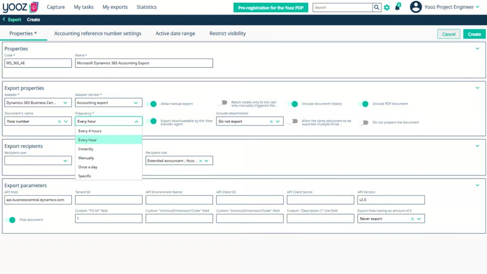Open the Recipient user dropdown
487x274 pixels.
click(x=38, y=161)
